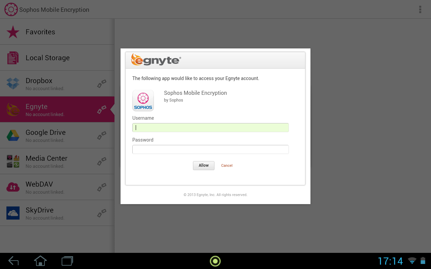
Task: Go back with Android back button
Action: 13,261
